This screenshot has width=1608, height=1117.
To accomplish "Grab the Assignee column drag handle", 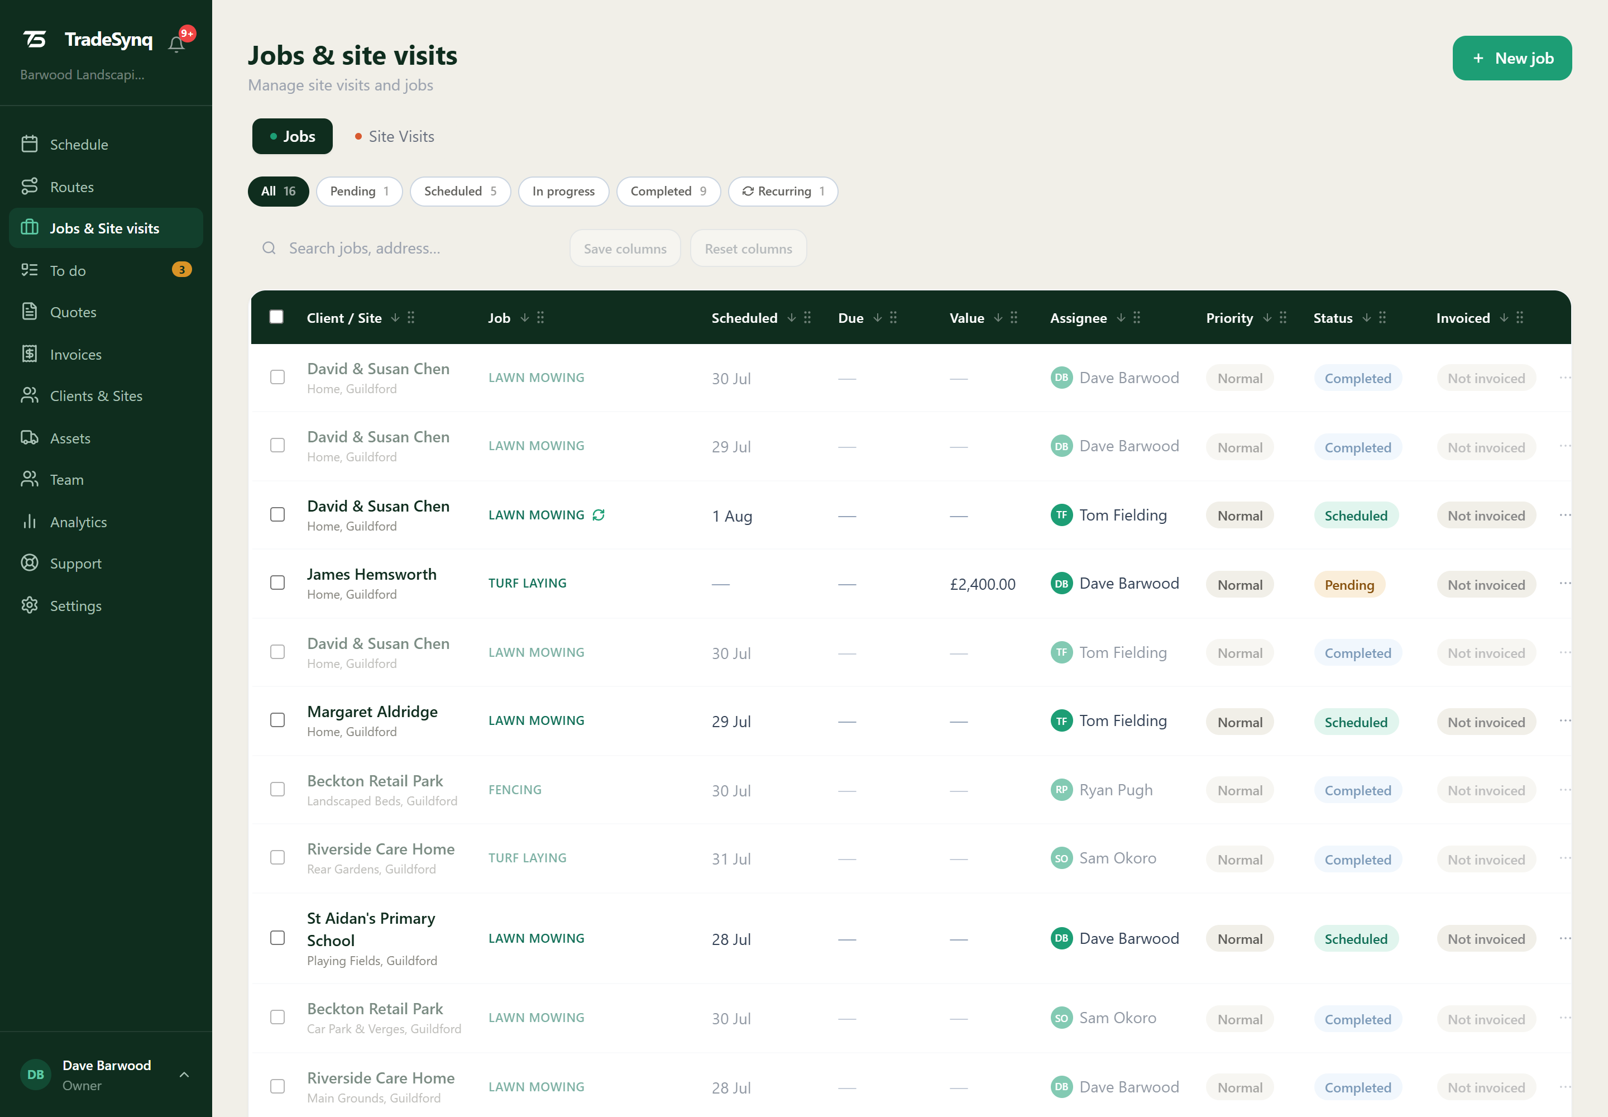I will click(x=1137, y=318).
